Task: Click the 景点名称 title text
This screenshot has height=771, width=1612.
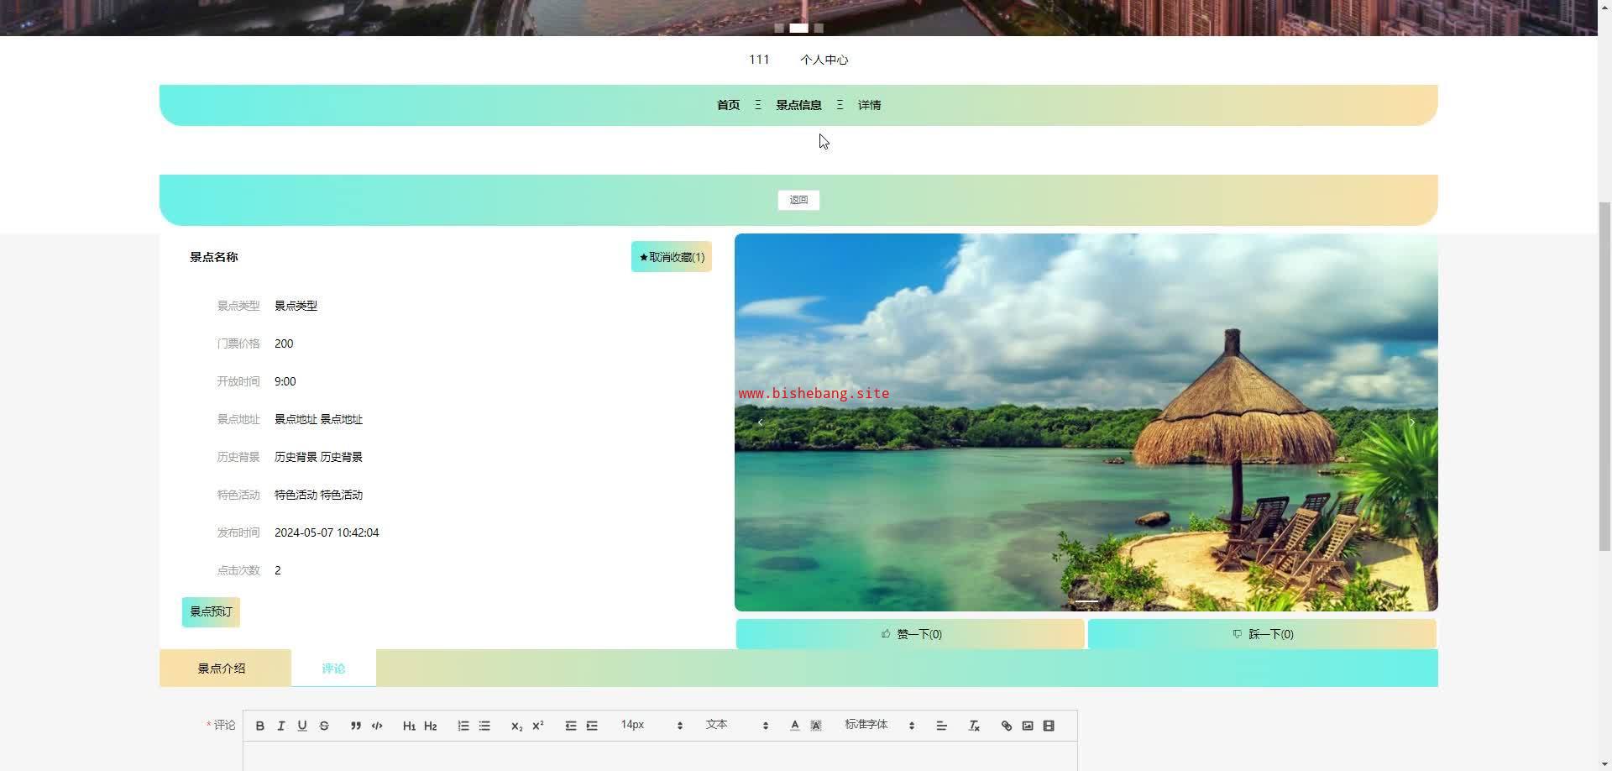Action: point(214,257)
